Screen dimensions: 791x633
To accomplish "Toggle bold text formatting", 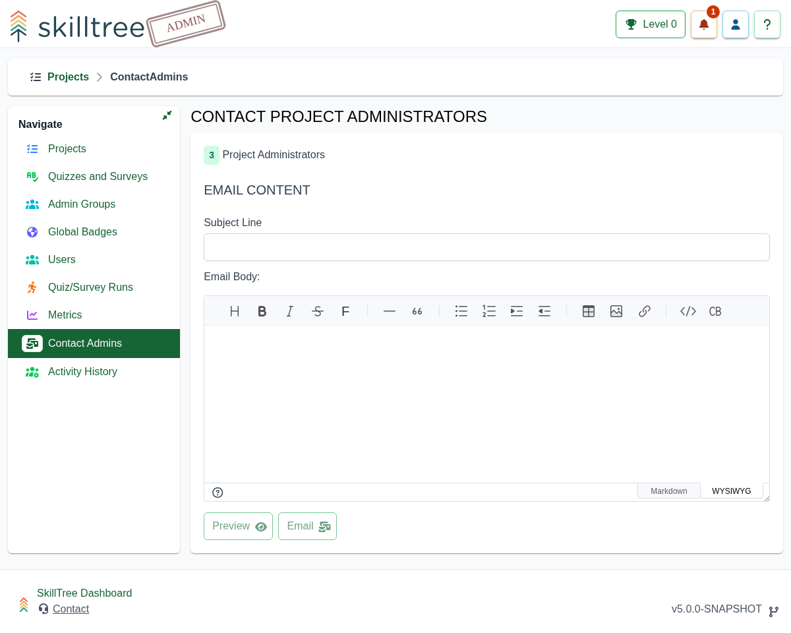I will (x=262, y=311).
